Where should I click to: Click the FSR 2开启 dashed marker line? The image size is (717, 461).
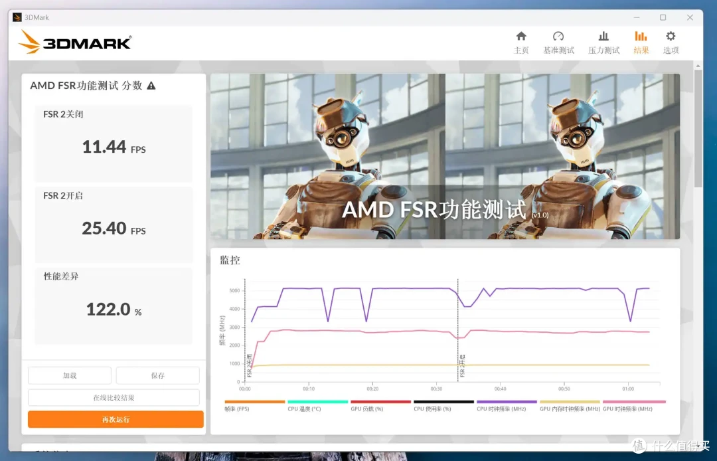(457, 329)
